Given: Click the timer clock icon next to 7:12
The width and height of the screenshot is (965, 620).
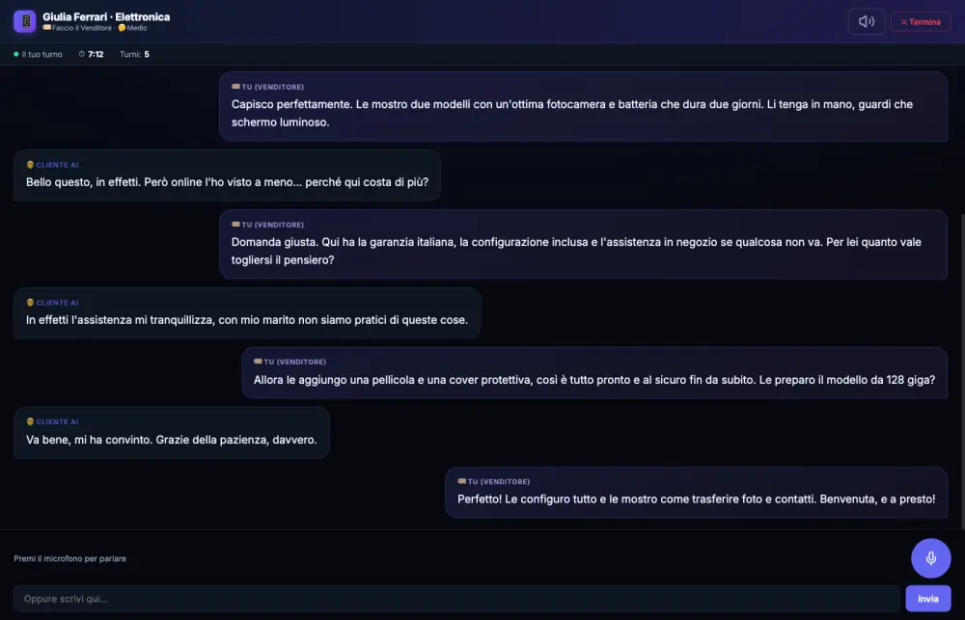Looking at the screenshot, I should click(81, 54).
